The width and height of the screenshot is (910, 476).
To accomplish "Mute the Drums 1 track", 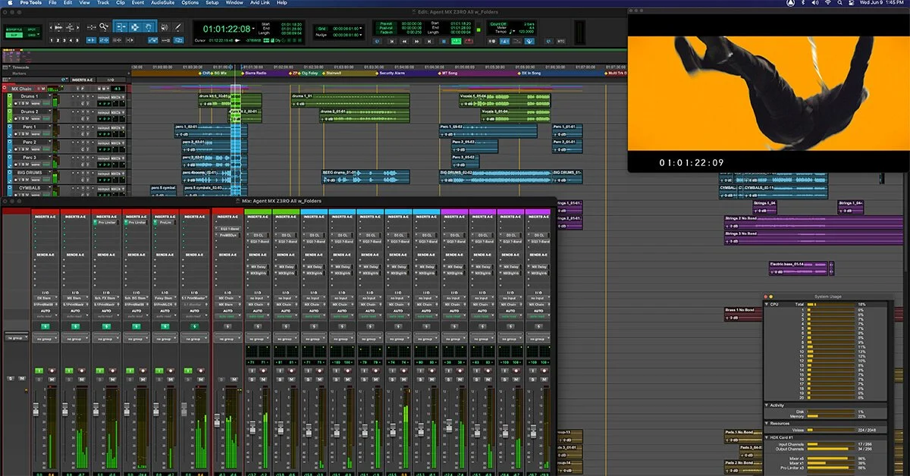I will 27,104.
